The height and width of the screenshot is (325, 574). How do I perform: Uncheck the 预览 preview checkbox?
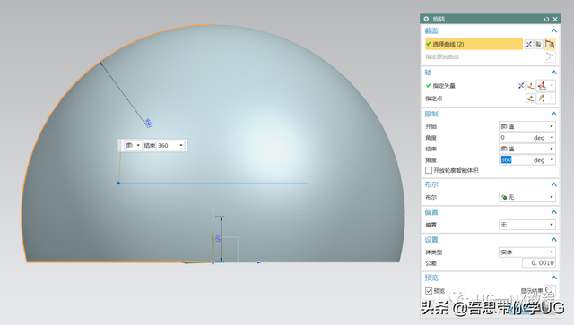click(x=429, y=291)
